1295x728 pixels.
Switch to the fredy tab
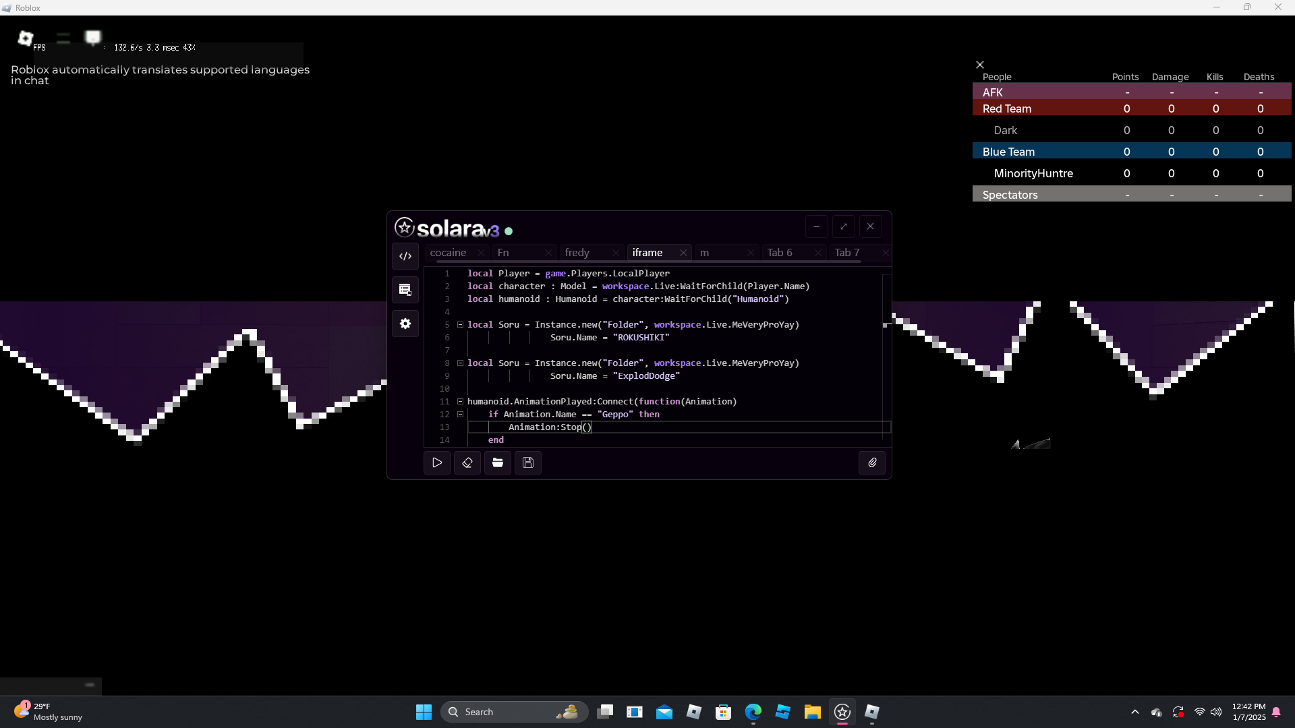click(x=577, y=253)
